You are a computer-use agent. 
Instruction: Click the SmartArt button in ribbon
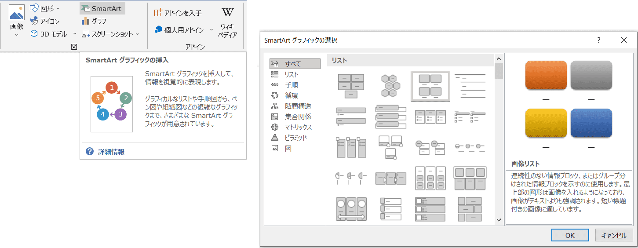pyautogui.click(x=102, y=8)
